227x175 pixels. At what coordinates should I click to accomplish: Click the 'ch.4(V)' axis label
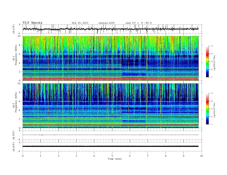pos(14,147)
